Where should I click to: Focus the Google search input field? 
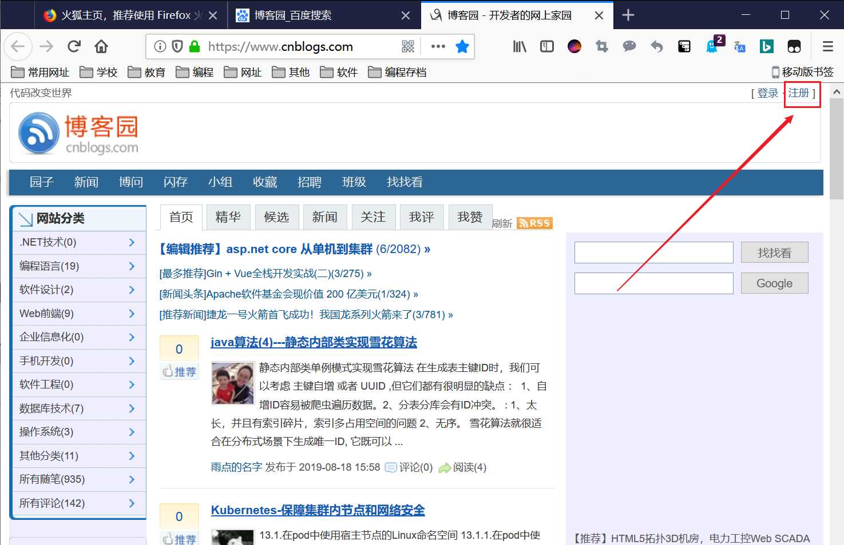coord(653,283)
